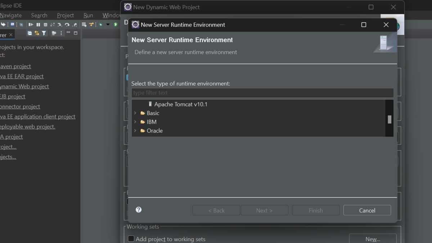Close New Server Runtime Environment dialog
The width and height of the screenshot is (432, 243).
(386, 24)
